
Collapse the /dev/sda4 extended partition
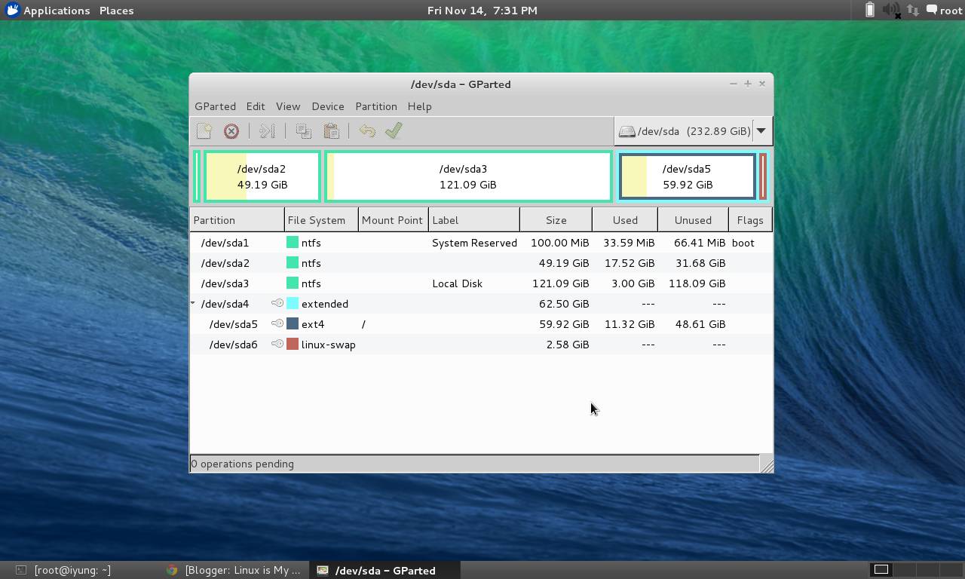(193, 303)
